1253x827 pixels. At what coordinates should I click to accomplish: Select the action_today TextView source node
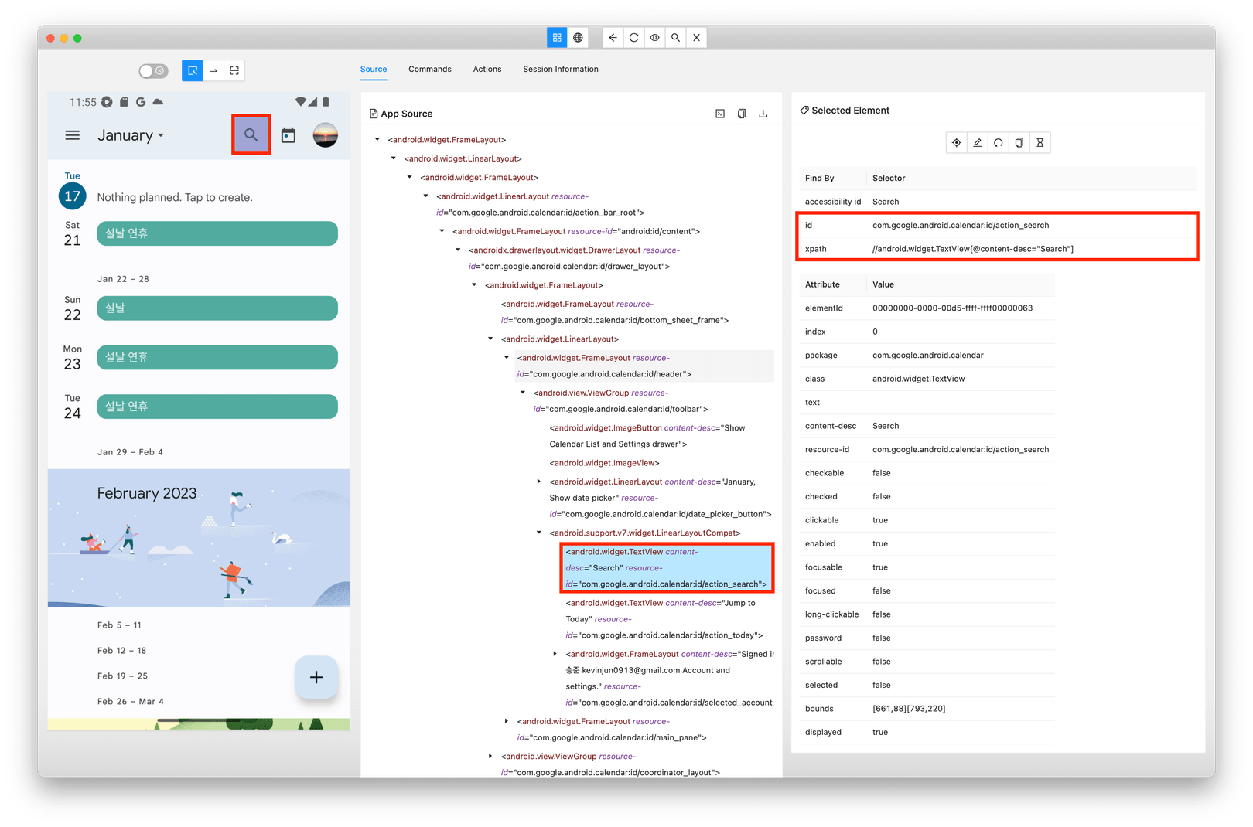click(x=664, y=619)
